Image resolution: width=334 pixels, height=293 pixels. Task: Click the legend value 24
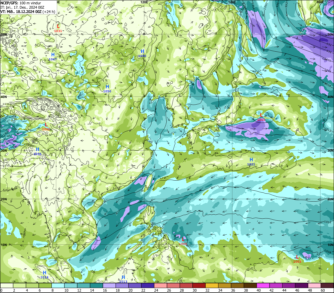pyautogui.click(x=156, y=290)
